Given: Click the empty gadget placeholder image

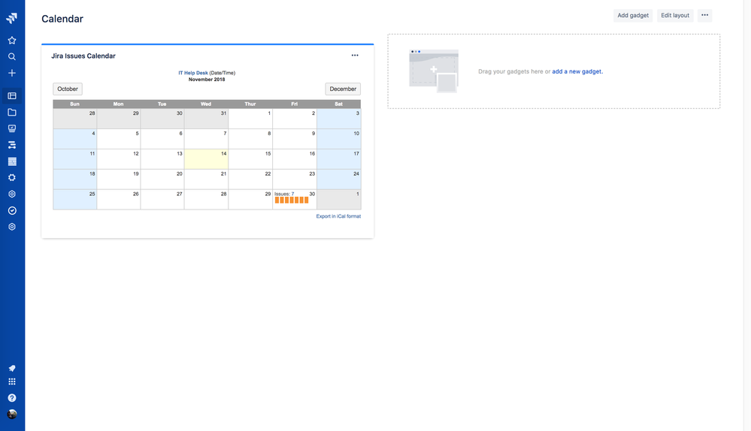Looking at the screenshot, I should coord(434,71).
